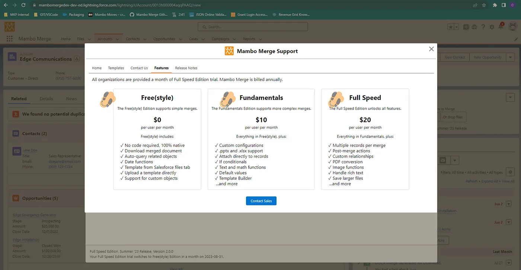Click the cloud icon next to help

tap(474, 27)
